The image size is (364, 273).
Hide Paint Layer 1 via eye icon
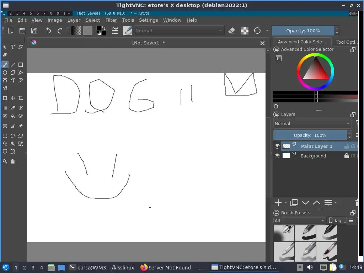(277, 146)
